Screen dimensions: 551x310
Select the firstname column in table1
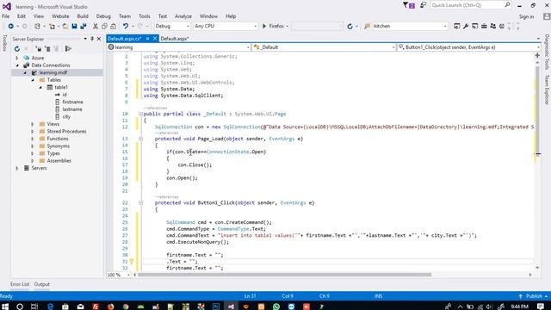tap(72, 102)
